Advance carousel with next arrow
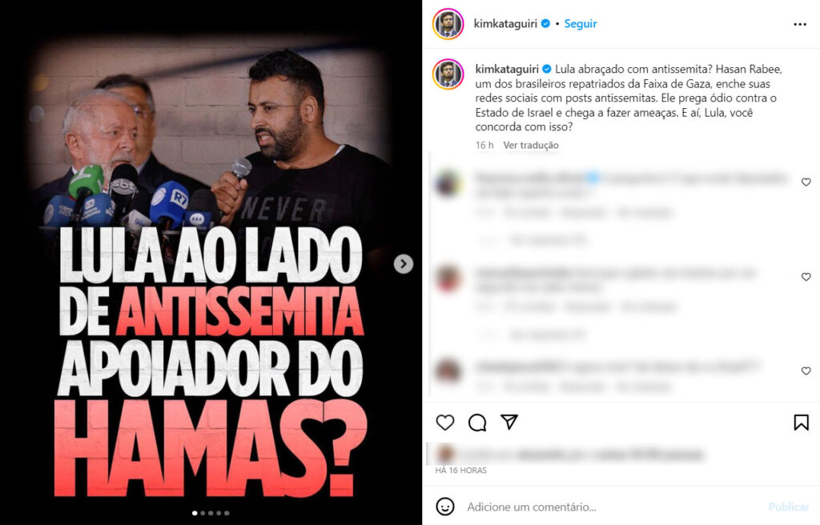Viewport: 820px width, 525px height. 404,264
